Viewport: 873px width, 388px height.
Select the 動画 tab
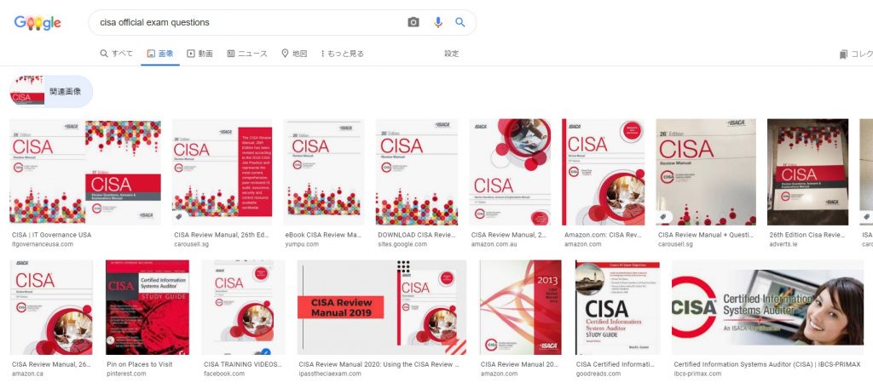point(199,54)
